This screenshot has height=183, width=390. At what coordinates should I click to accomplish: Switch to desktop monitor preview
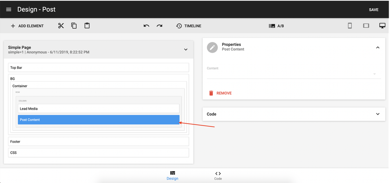tap(382, 26)
